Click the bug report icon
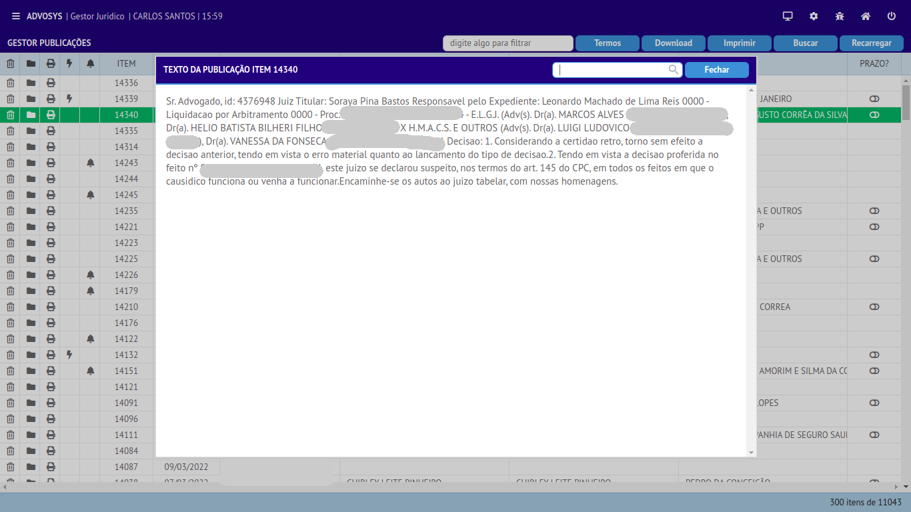The image size is (911, 512). (x=840, y=16)
